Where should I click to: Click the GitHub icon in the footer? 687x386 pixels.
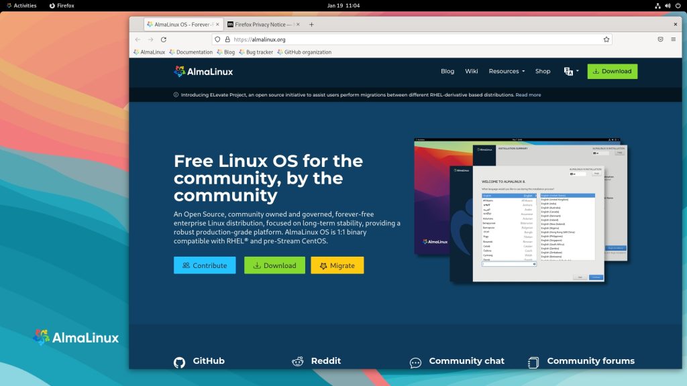[179, 362]
